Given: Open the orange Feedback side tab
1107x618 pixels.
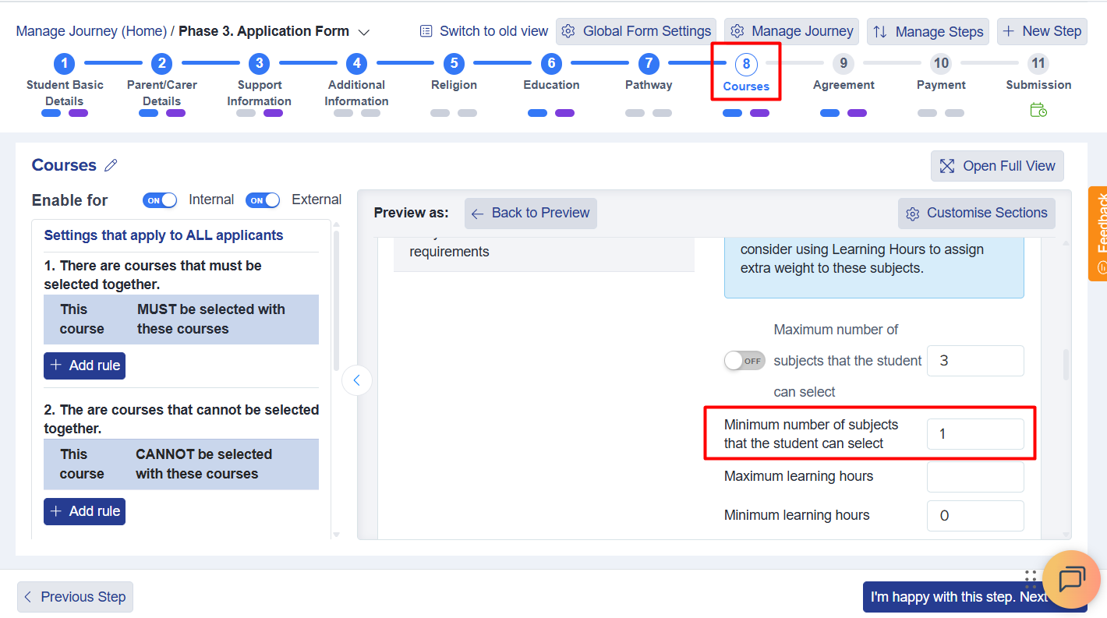Looking at the screenshot, I should point(1098,234).
